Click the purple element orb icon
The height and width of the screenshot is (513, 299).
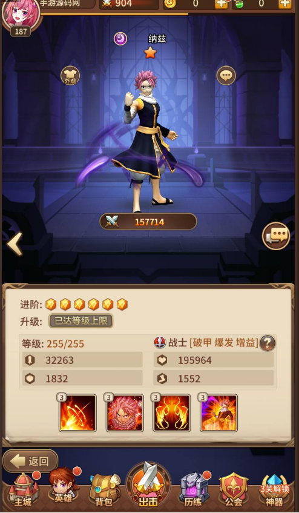(120, 39)
